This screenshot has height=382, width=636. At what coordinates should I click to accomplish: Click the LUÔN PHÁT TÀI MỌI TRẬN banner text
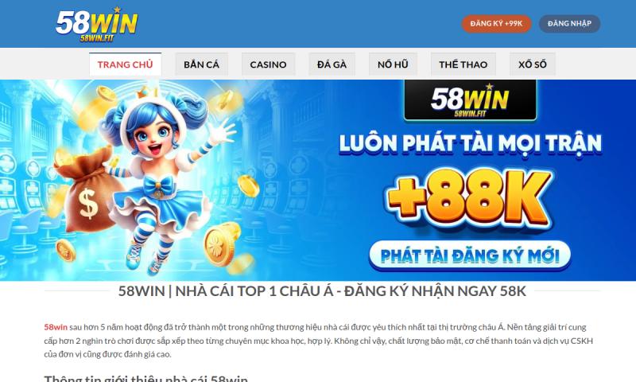[x=470, y=144]
